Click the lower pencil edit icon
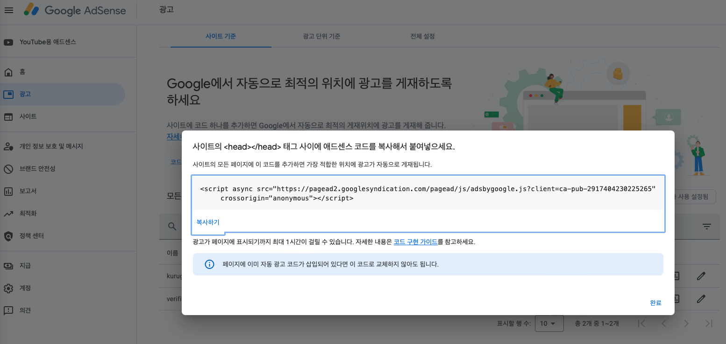 point(701,298)
